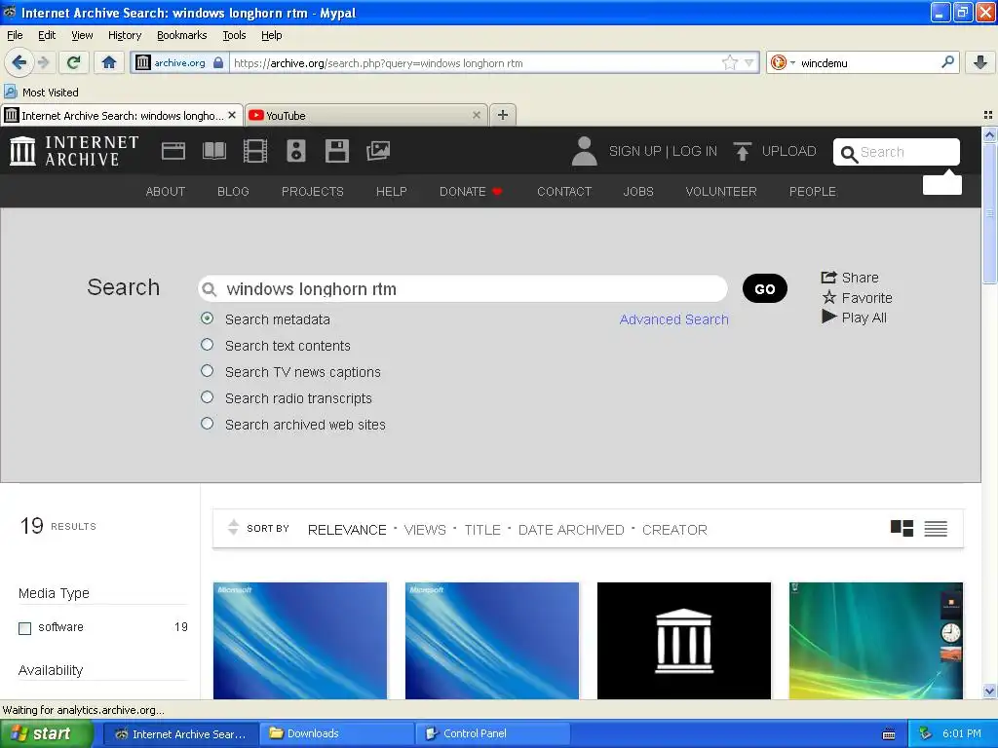998x748 pixels.
Task: Open the History menu
Action: click(125, 35)
